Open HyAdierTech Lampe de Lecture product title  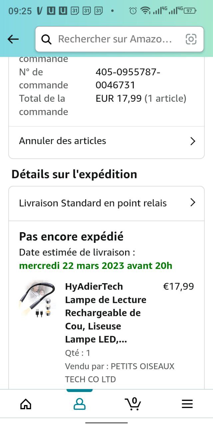106,313
